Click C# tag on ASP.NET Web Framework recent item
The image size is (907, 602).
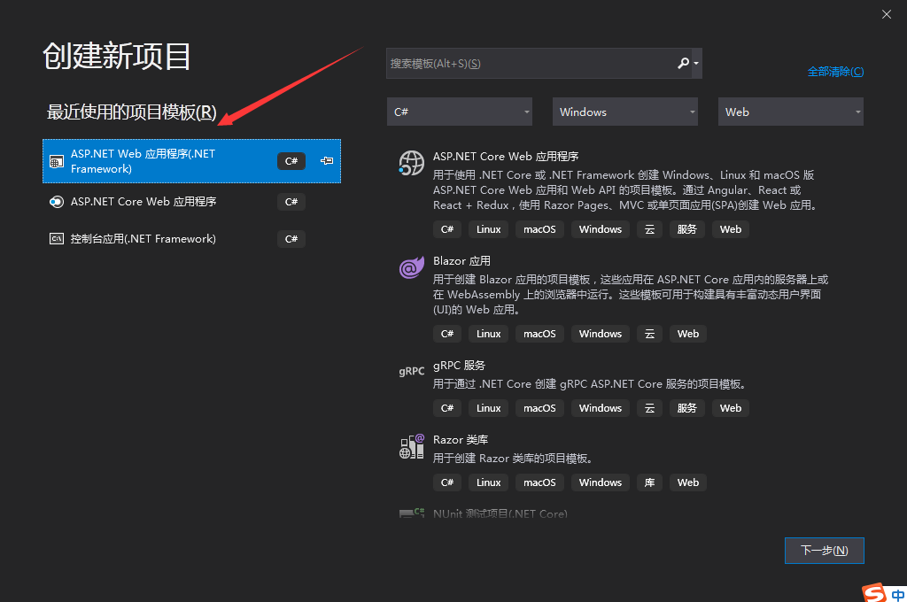(x=291, y=161)
